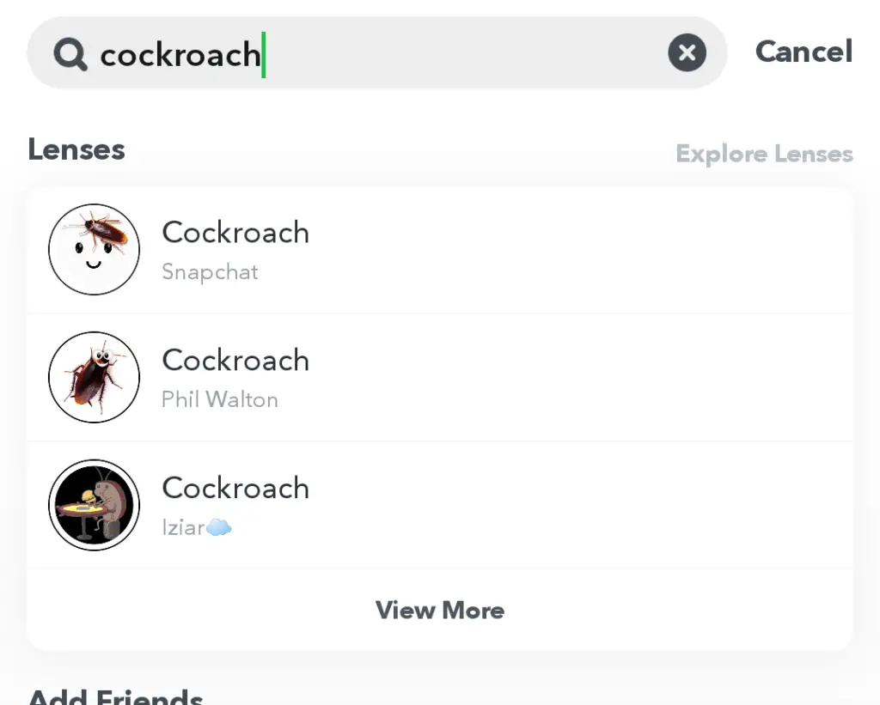Expand results with View More
880x705 pixels.
440,611
